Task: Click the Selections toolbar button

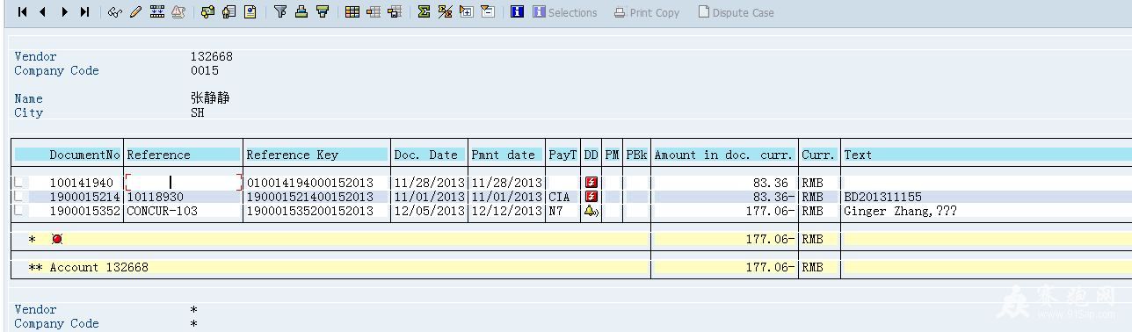Action: [564, 12]
